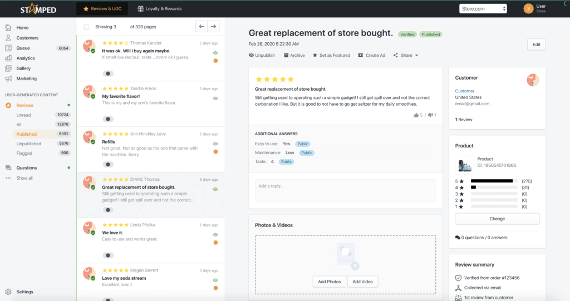The width and height of the screenshot is (570, 301).
Task: Click the customer avatar in Customer card
Action: click(533, 80)
